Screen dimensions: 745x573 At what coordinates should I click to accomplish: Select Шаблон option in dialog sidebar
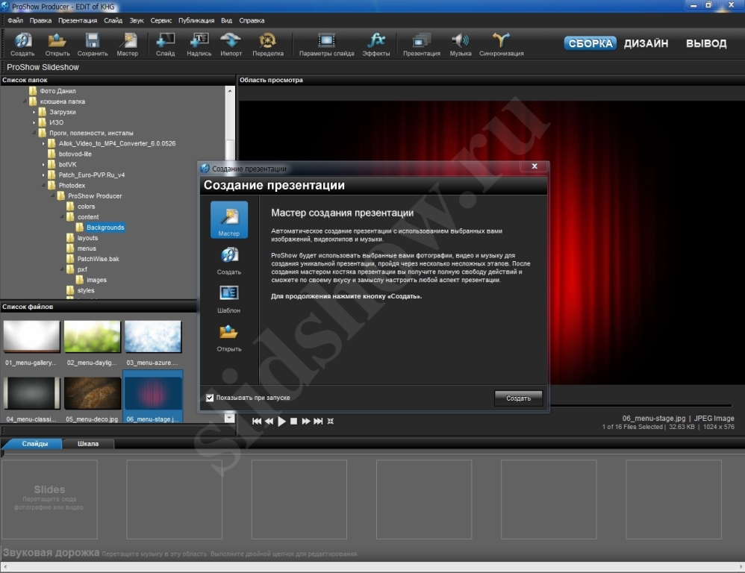tap(229, 299)
